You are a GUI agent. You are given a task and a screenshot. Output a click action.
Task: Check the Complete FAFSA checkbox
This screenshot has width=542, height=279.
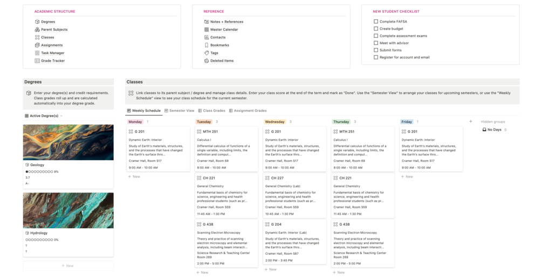376,22
